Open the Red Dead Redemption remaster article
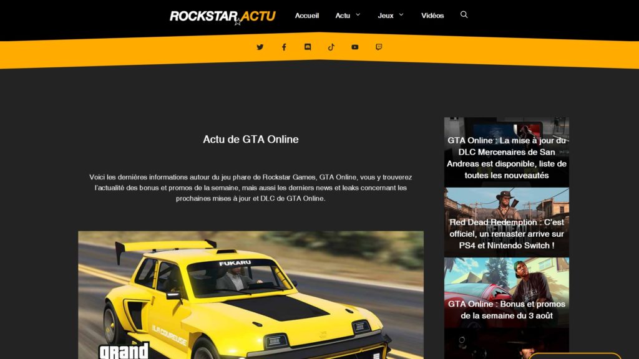Image resolution: width=639 pixels, height=359 pixels. (507, 223)
